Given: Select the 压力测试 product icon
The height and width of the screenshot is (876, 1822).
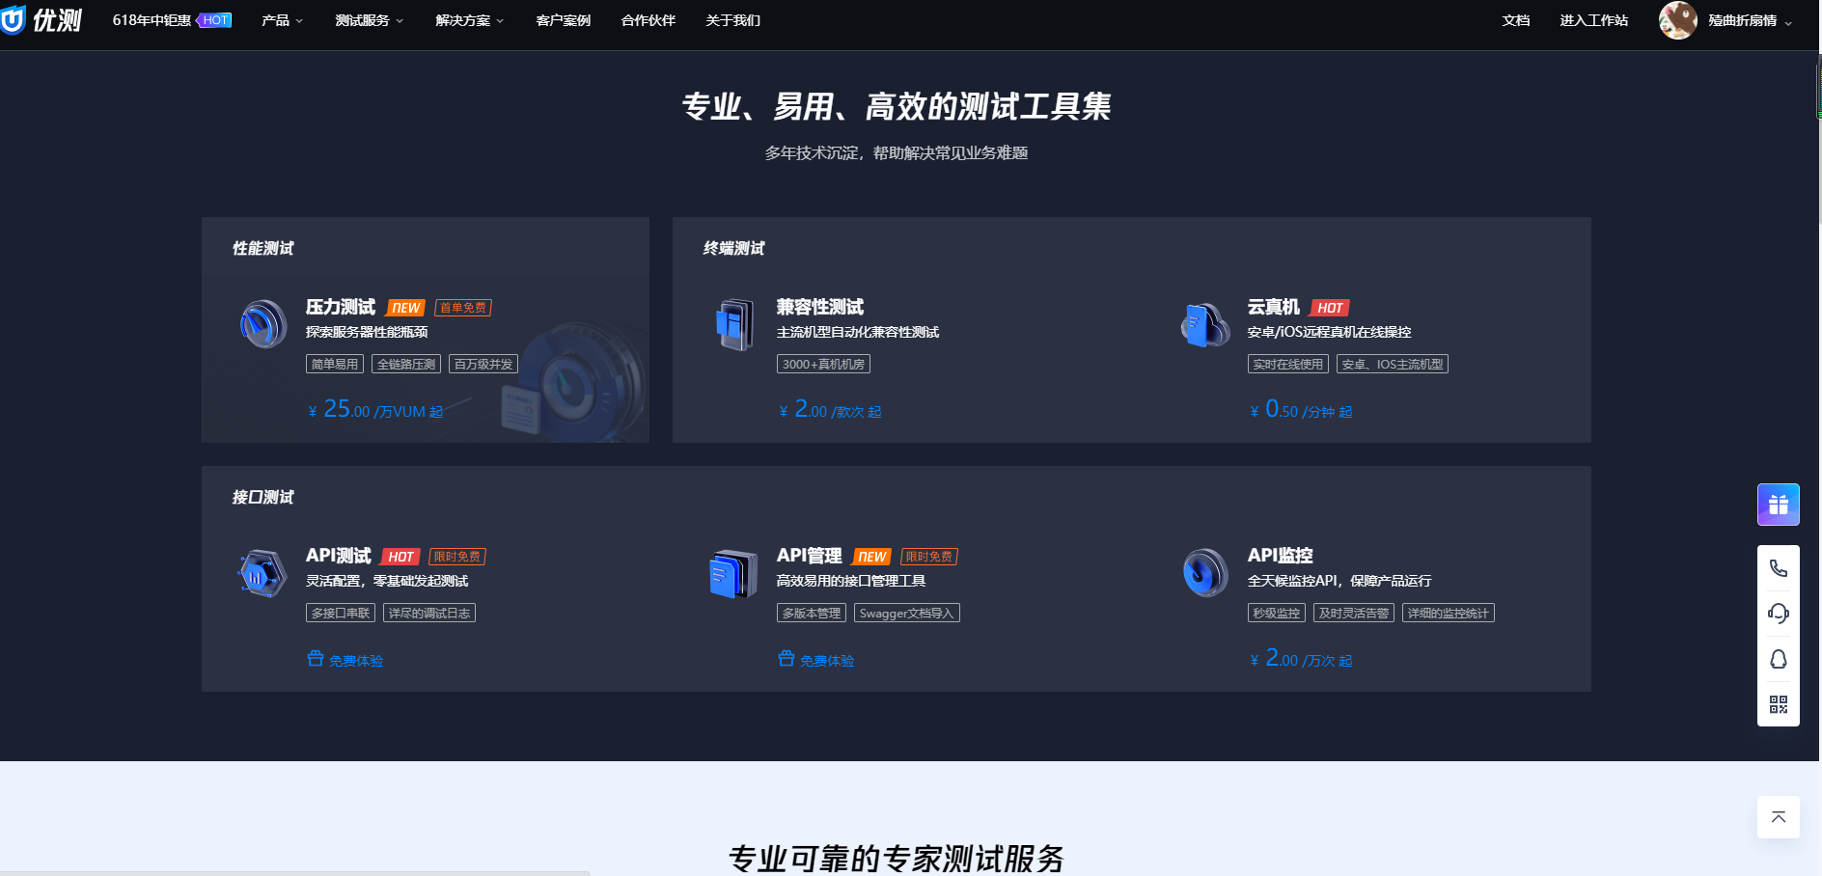Looking at the screenshot, I should point(262,324).
